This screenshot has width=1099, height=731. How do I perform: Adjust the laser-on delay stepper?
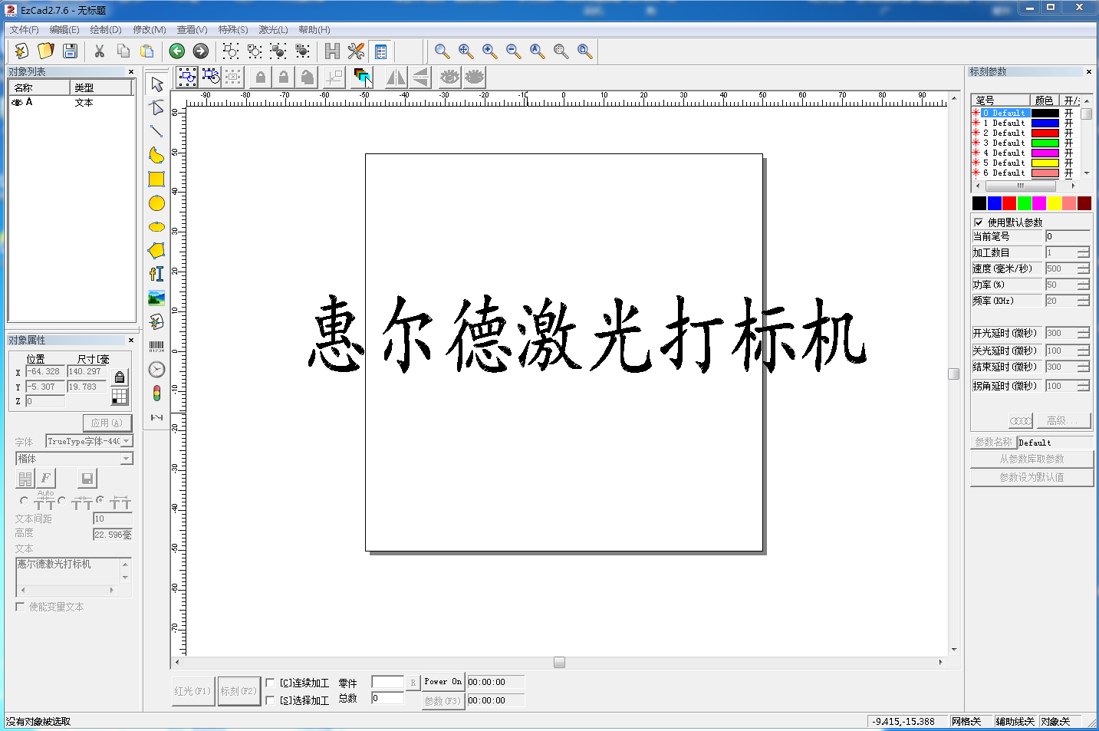pyautogui.click(x=1083, y=333)
